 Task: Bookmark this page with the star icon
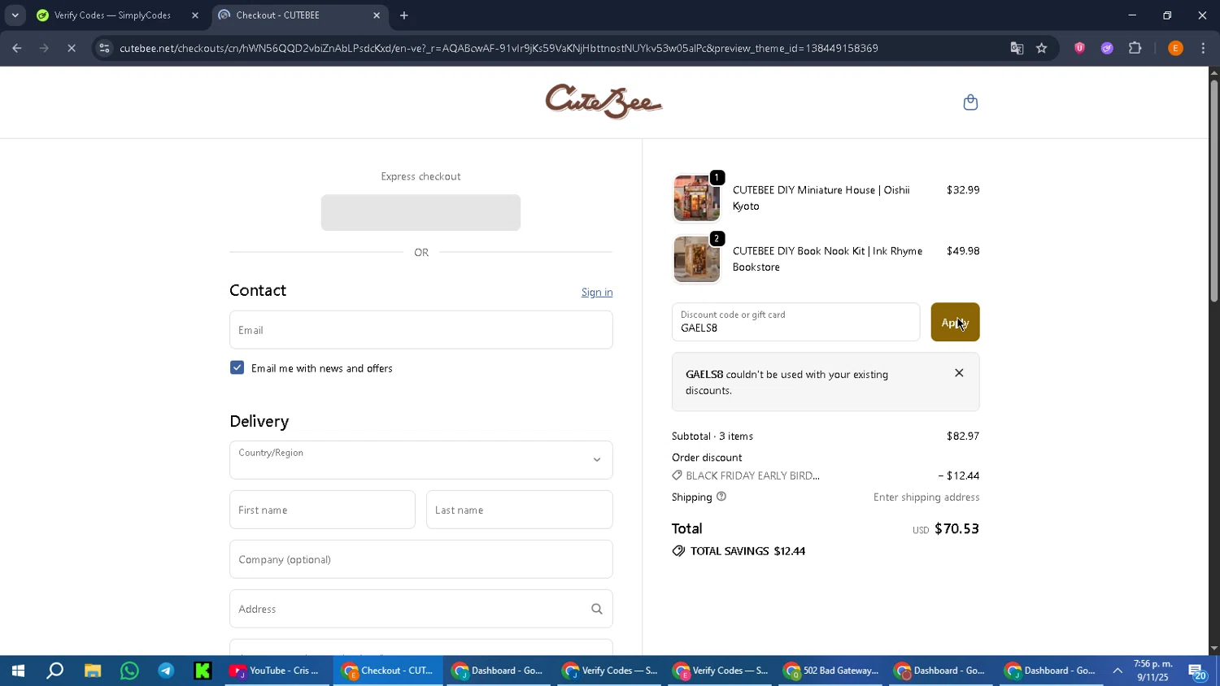click(1042, 48)
